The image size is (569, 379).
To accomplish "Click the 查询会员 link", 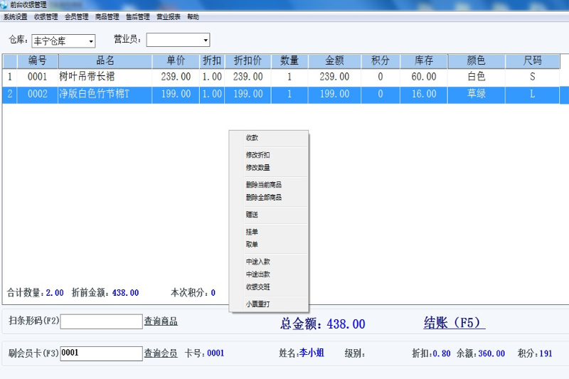I will point(161,353).
